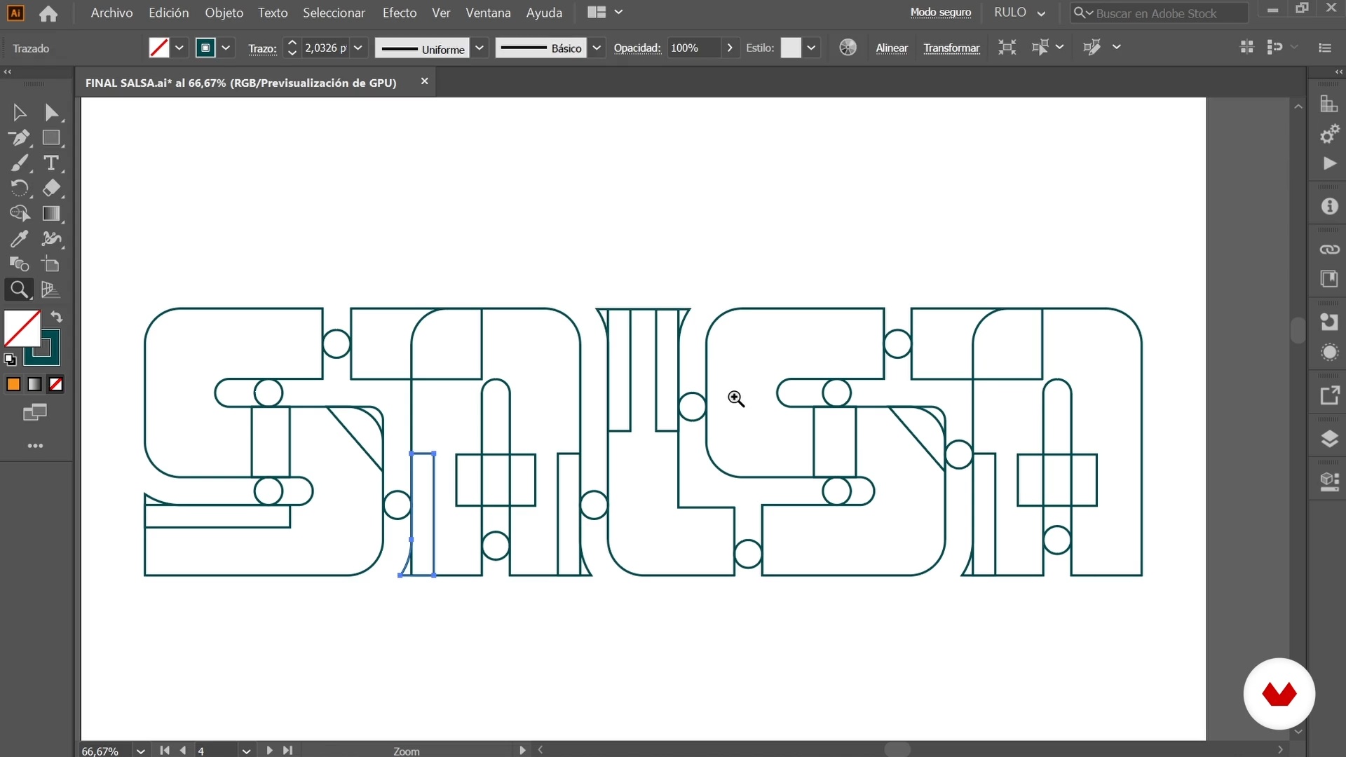Go to next artboard arrow

pyautogui.click(x=269, y=750)
